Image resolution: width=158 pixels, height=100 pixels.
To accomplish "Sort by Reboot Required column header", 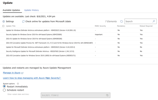I will 146,26.
